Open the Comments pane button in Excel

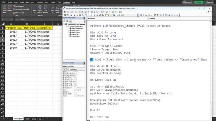point(188,2)
